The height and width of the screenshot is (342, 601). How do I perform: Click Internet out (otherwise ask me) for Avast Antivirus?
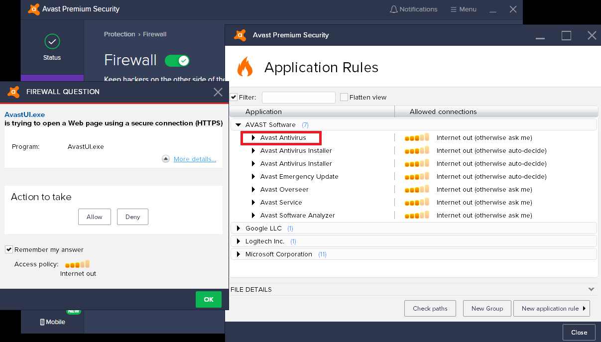click(x=484, y=138)
